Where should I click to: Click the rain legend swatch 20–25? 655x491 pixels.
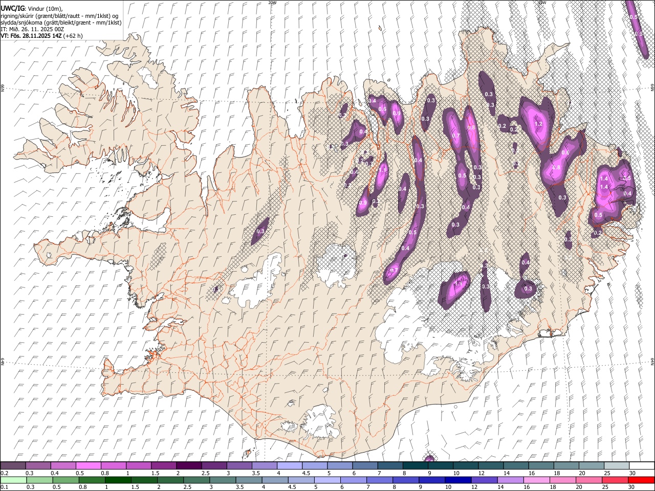point(588,480)
